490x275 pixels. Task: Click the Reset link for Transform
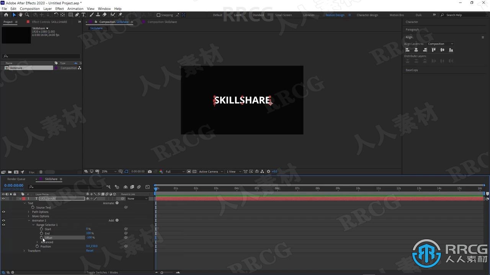click(90, 251)
